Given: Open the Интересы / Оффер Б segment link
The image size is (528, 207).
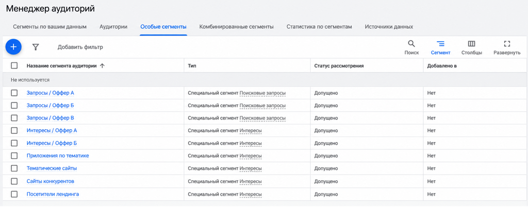Looking at the screenshot, I should pyautogui.click(x=52, y=143).
